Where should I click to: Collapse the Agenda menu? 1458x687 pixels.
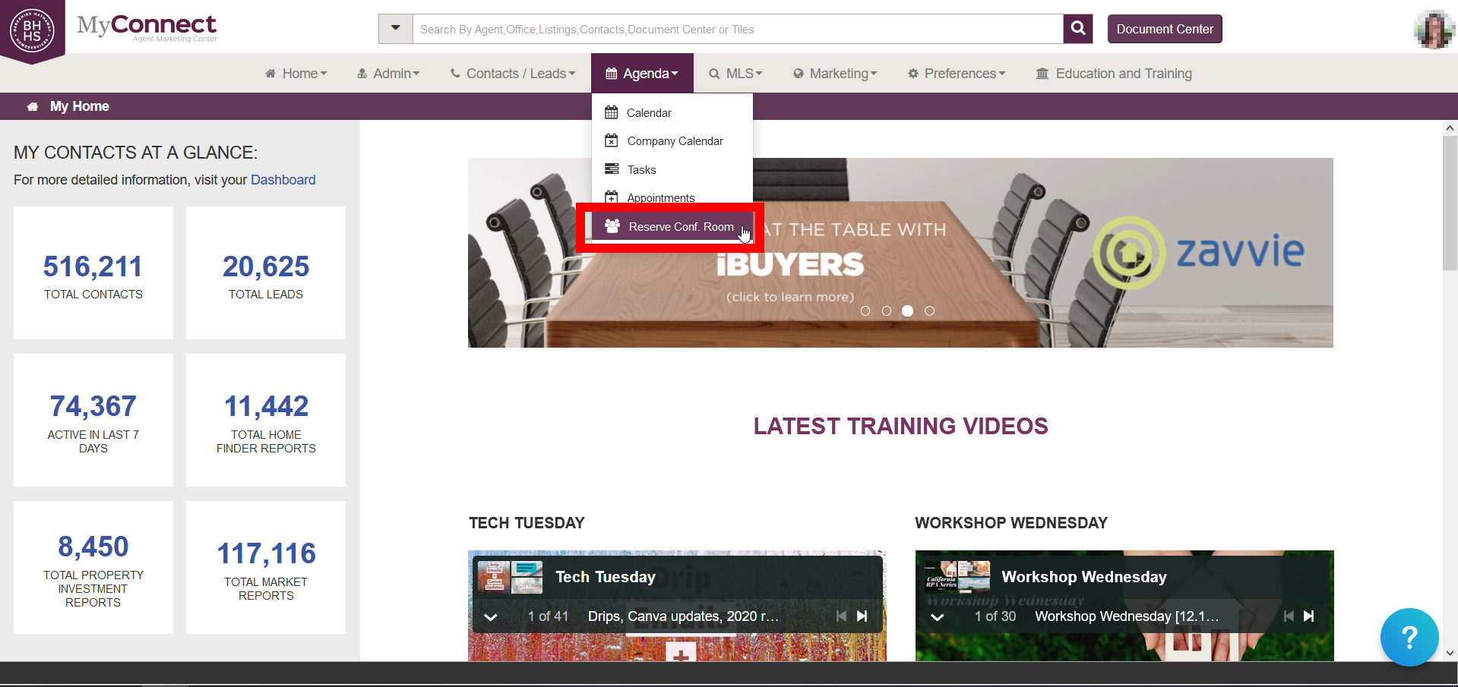(642, 74)
